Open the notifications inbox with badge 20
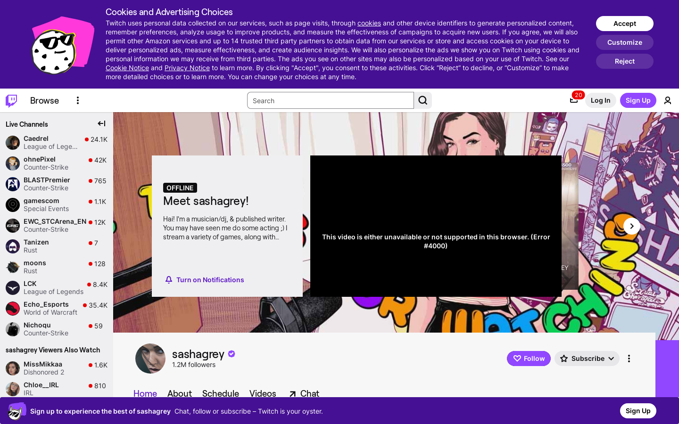The height and width of the screenshot is (424, 679). (x=574, y=100)
